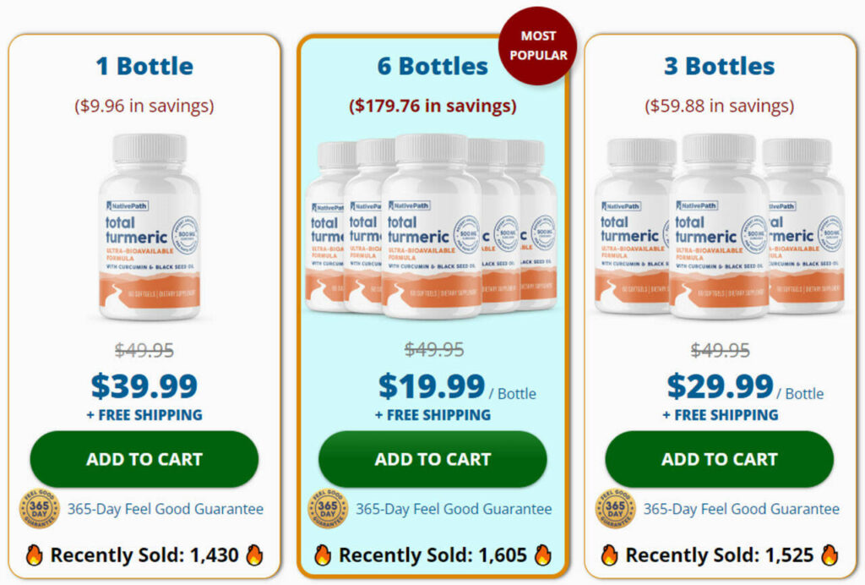The width and height of the screenshot is (865, 585).
Task: Expand the $179.76 in savings text
Action: 432,106
